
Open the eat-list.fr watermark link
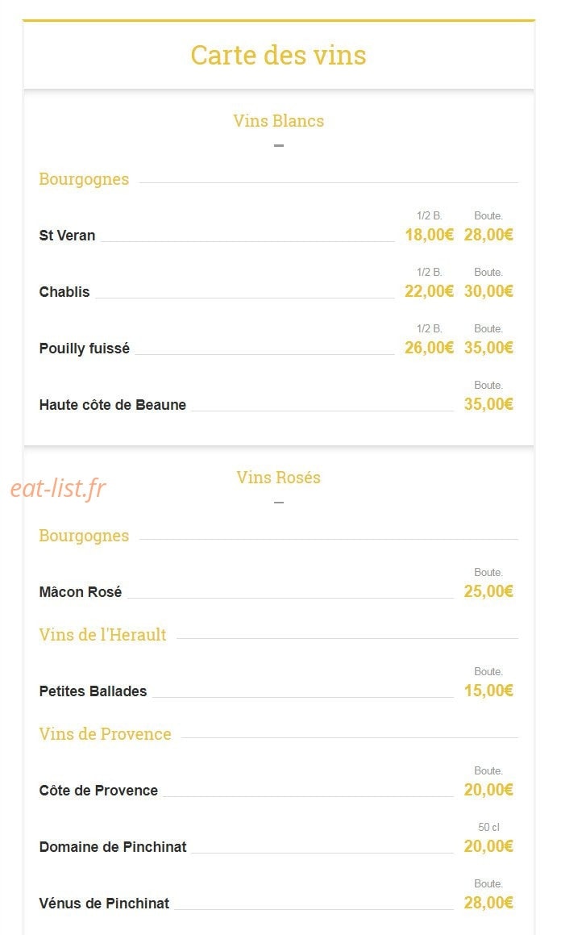coord(58,488)
